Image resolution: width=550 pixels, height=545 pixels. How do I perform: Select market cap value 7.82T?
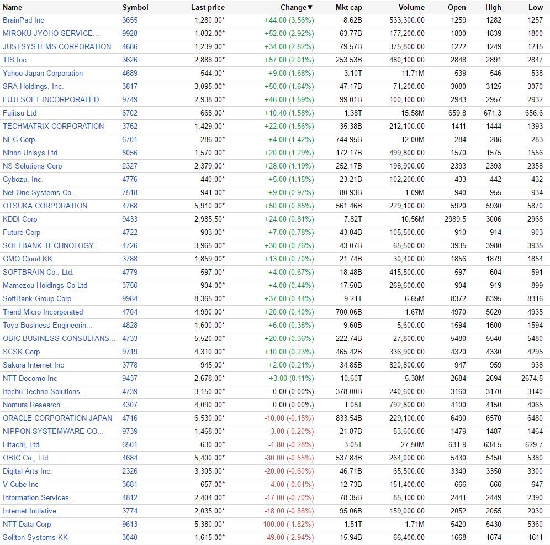pyautogui.click(x=352, y=219)
